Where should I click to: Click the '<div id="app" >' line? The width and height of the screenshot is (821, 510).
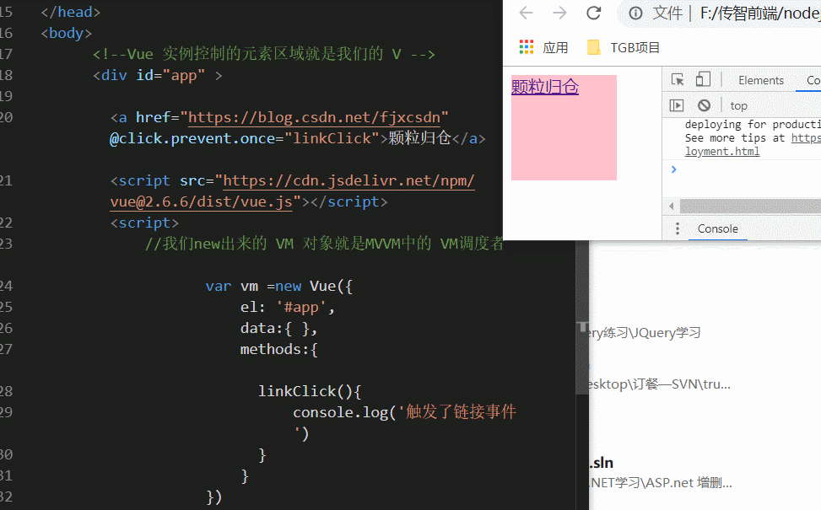click(158, 75)
